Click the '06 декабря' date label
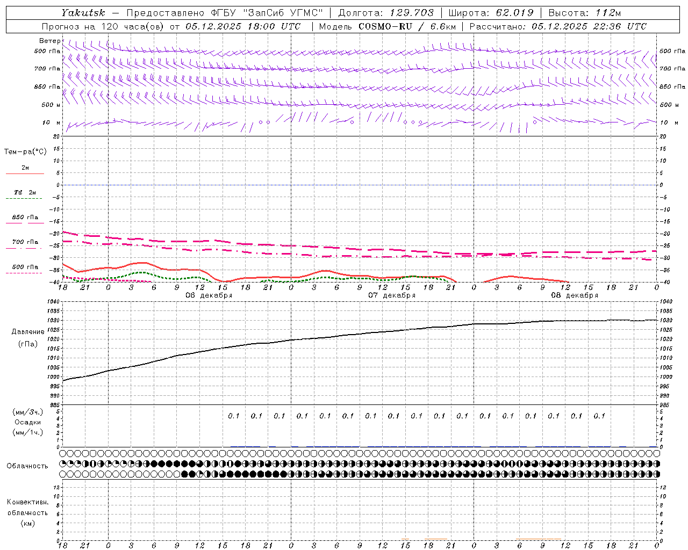The height and width of the screenshot is (550, 688). tap(209, 295)
